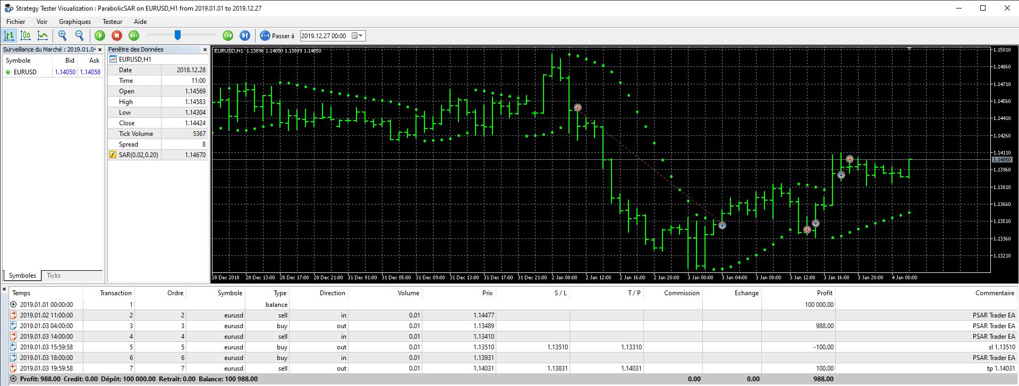Viewport: 1019px width, 386px height.
Task: Select EURUSD row in Market Watch
Action: 53,72
